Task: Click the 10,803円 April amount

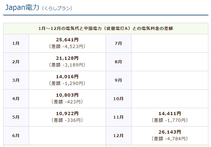Action: pyautogui.click(x=67, y=95)
